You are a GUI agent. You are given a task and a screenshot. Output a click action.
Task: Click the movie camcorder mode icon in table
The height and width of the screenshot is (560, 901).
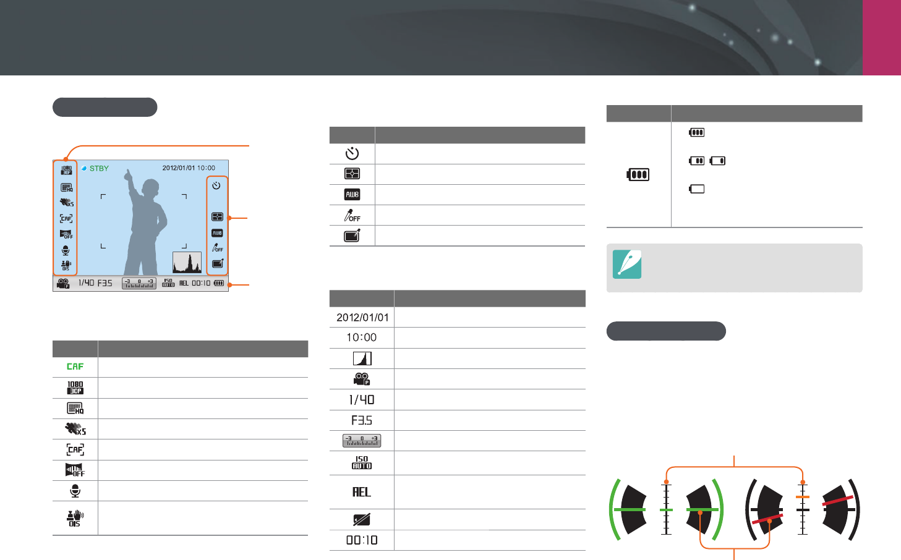click(x=362, y=379)
